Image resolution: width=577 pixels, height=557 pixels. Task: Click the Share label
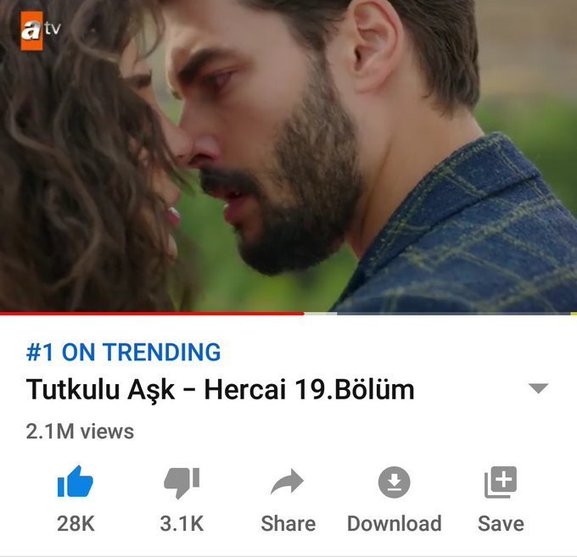pyautogui.click(x=288, y=523)
